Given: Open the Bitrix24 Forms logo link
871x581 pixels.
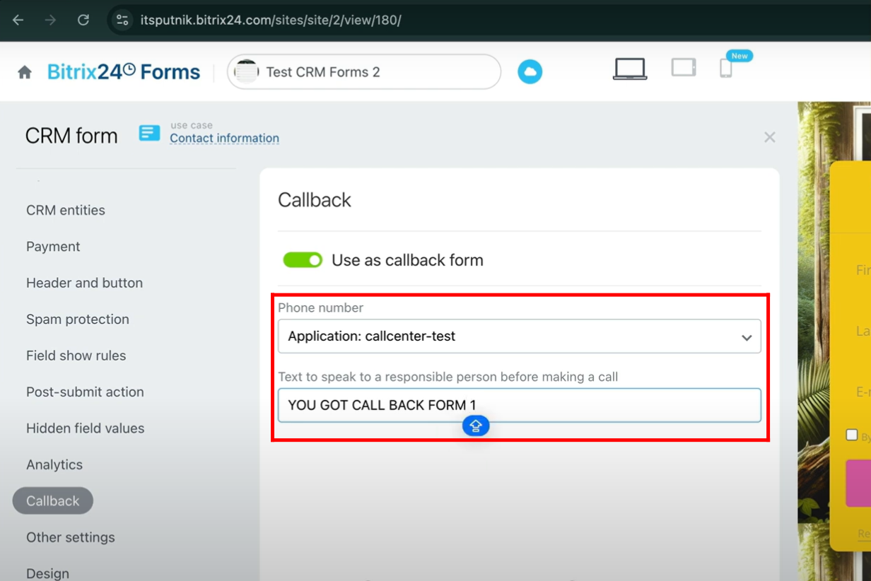Looking at the screenshot, I should [124, 72].
